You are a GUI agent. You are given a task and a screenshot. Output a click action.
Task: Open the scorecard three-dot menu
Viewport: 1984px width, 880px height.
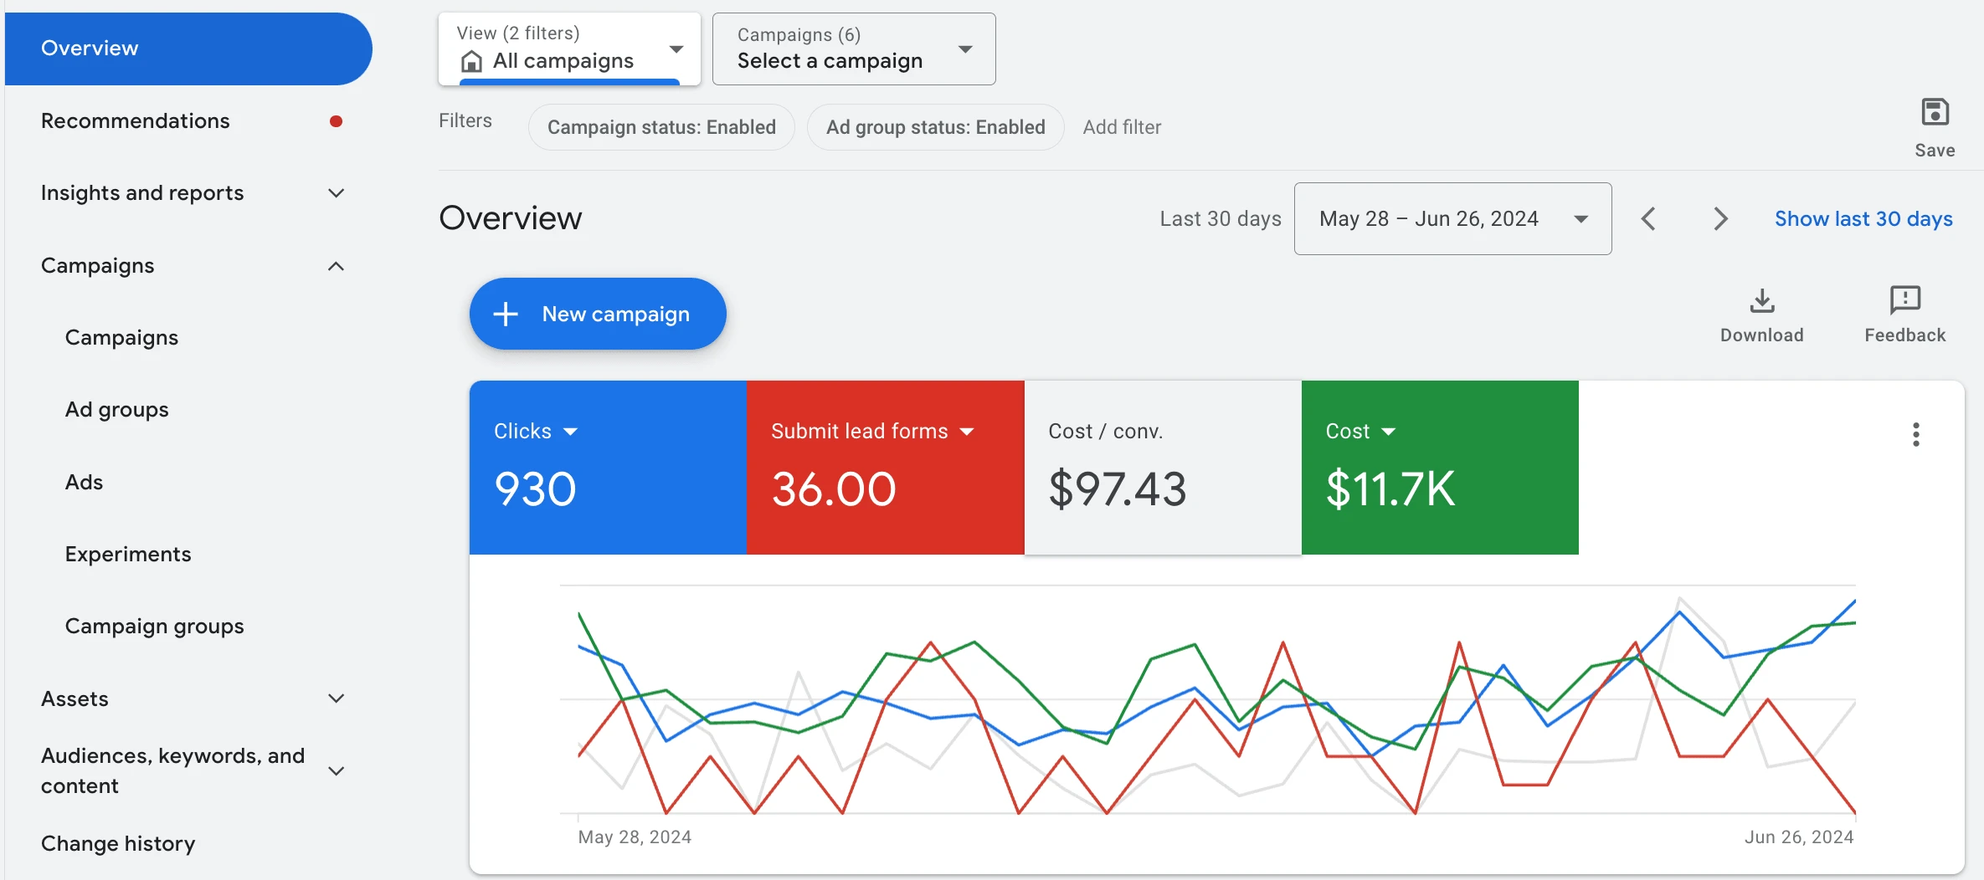pyautogui.click(x=1915, y=434)
